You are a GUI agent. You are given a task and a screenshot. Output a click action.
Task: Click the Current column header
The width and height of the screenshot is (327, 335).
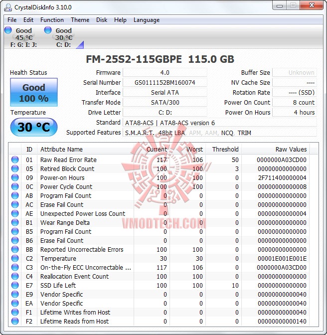[x=152, y=149]
